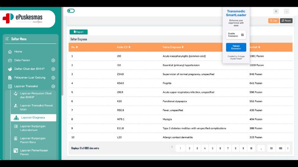This screenshot has width=298, height=167.
Task: Click the Laporan Transaksi Rawat Jalan icon
Action: pyautogui.click(x=16, y=106)
